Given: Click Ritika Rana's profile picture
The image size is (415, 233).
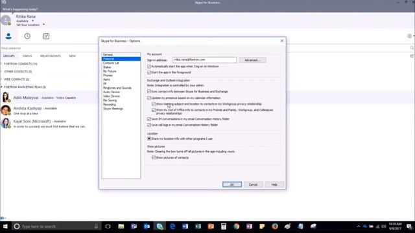Looking at the screenshot, I should coord(6,20).
